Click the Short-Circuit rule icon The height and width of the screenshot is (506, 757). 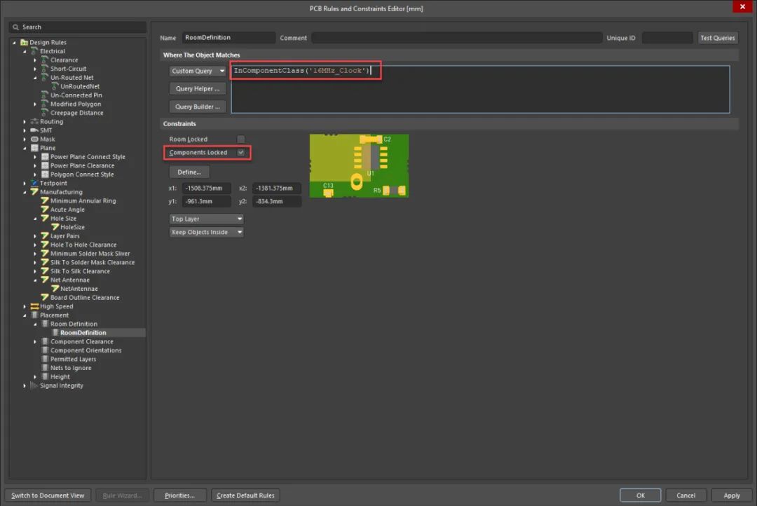[x=45, y=69]
